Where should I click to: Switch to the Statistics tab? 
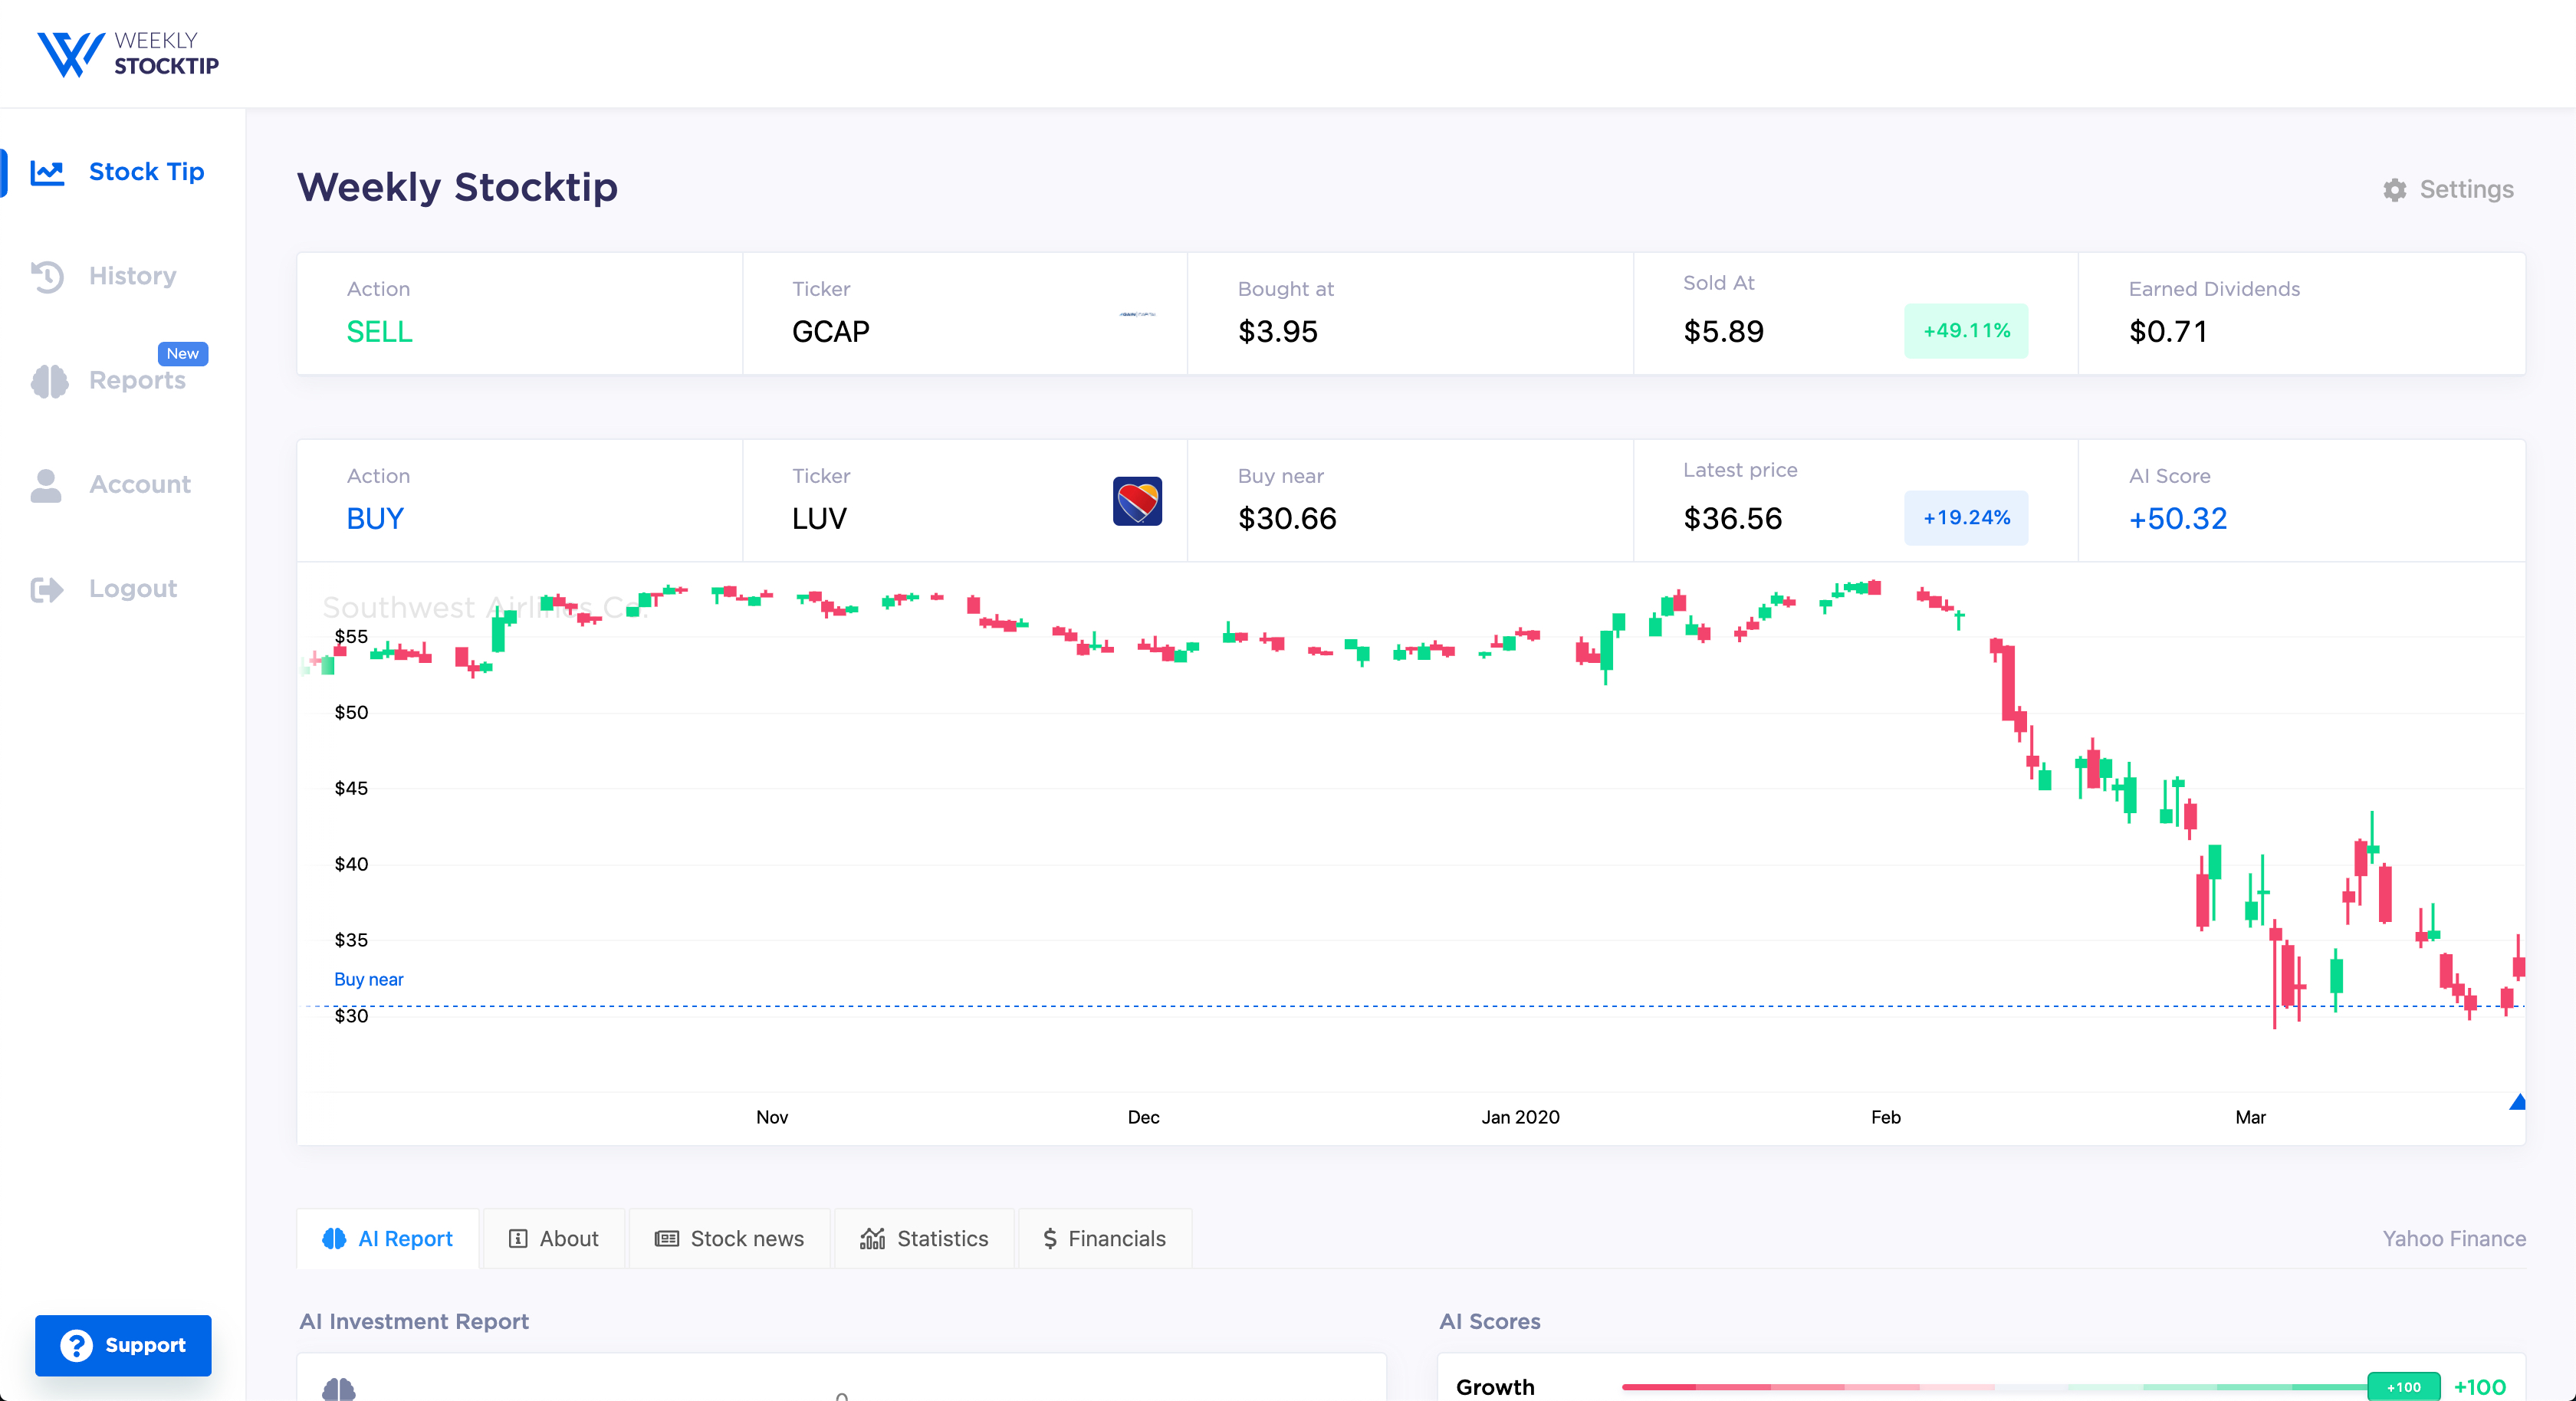click(x=923, y=1238)
